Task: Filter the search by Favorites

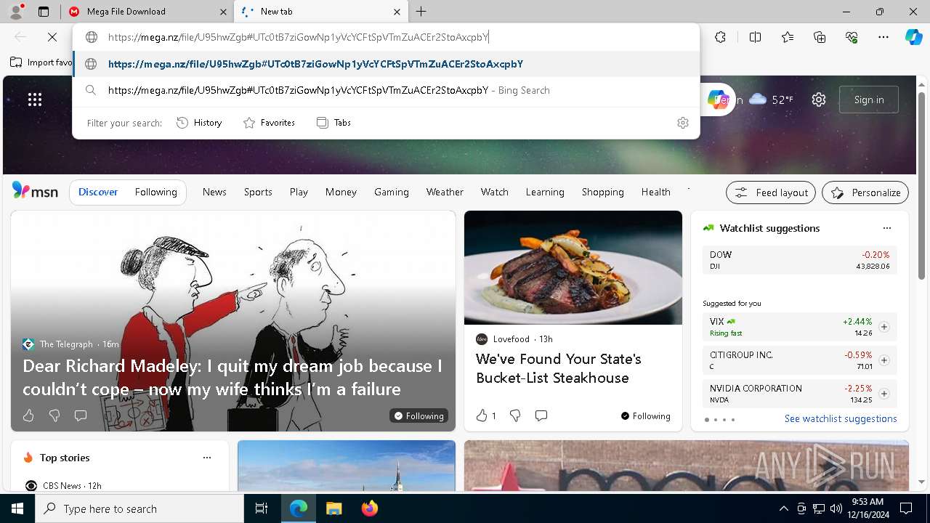Action: [x=269, y=123]
